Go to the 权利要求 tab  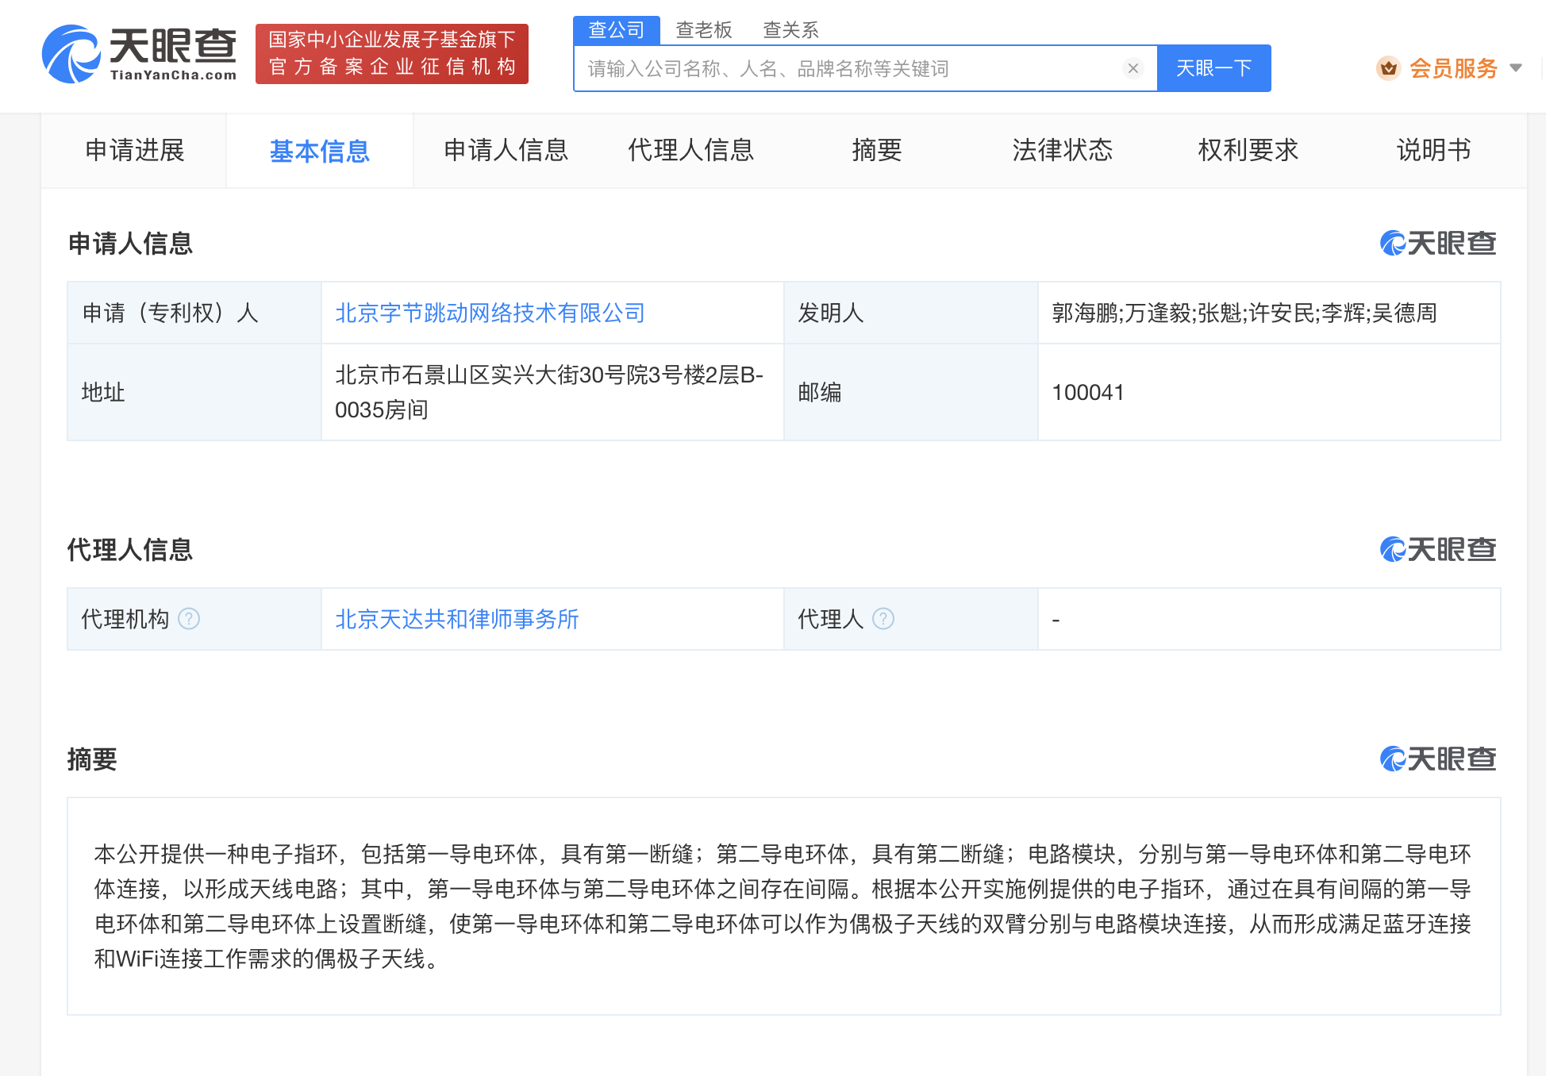tap(1248, 150)
